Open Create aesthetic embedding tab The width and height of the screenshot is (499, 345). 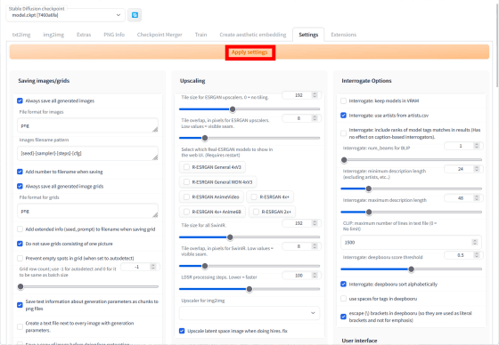[x=253, y=35]
